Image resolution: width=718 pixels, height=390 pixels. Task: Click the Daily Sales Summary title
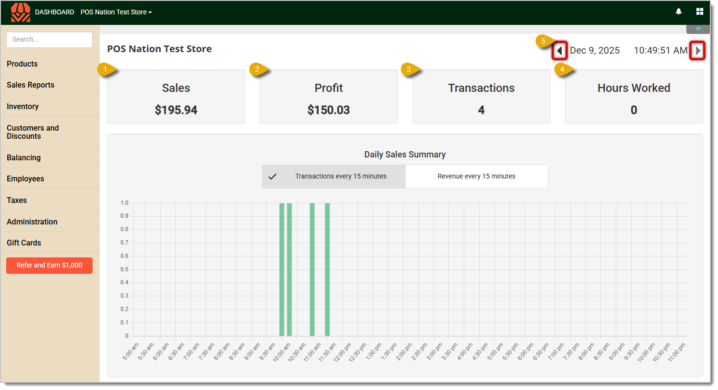pyautogui.click(x=405, y=155)
